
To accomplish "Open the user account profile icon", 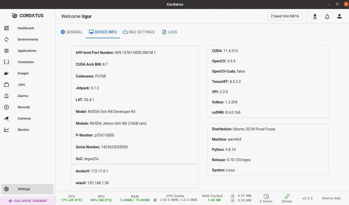I will click(x=340, y=16).
